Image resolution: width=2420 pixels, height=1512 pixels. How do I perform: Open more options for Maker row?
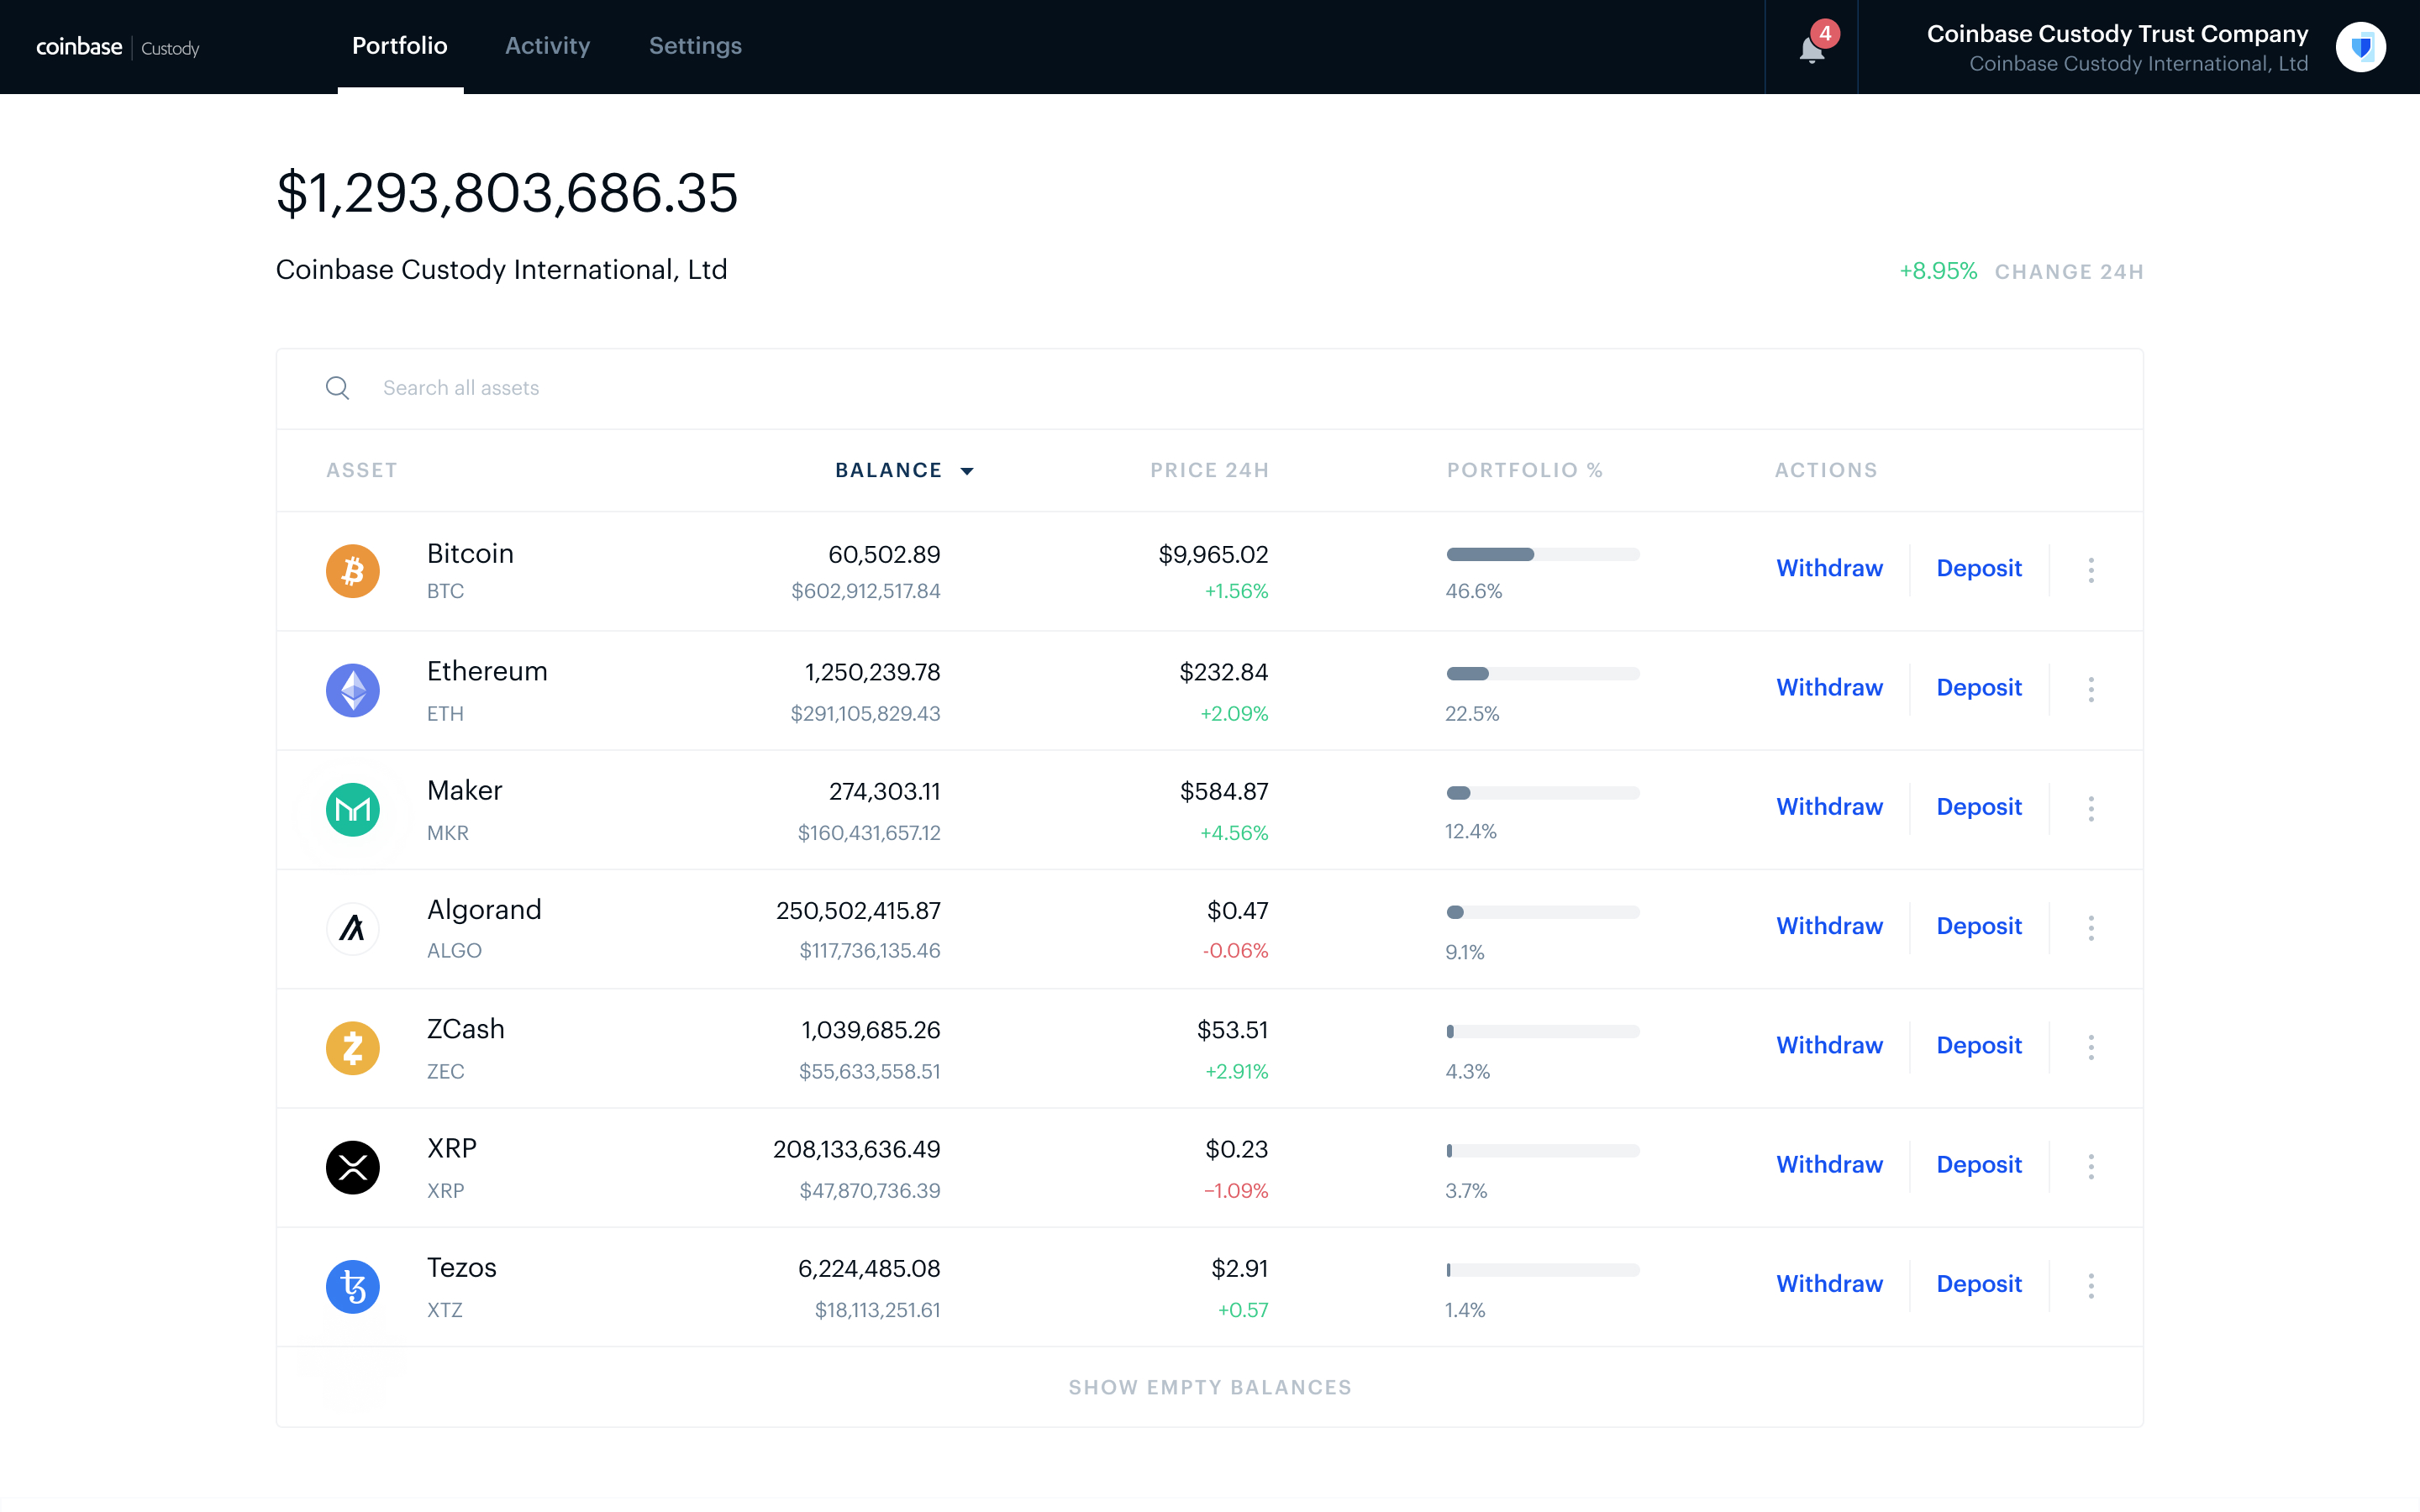coord(2090,809)
